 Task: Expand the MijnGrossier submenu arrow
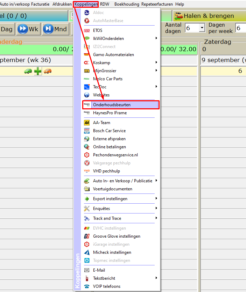pyautogui.click(x=156, y=70)
